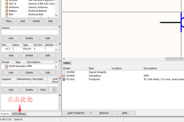
Task: Select the Antenna component icon
Action: (6, 7)
